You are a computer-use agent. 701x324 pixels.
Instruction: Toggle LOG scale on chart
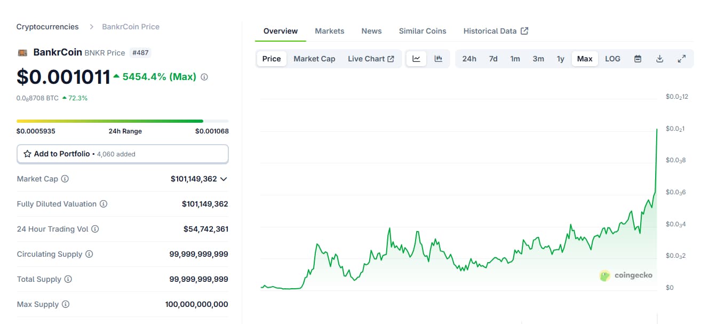tap(612, 59)
